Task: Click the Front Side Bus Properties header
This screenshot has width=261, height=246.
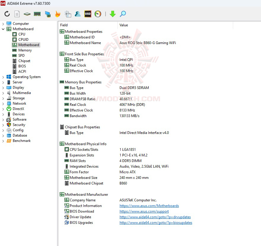Action: [x=82, y=54]
